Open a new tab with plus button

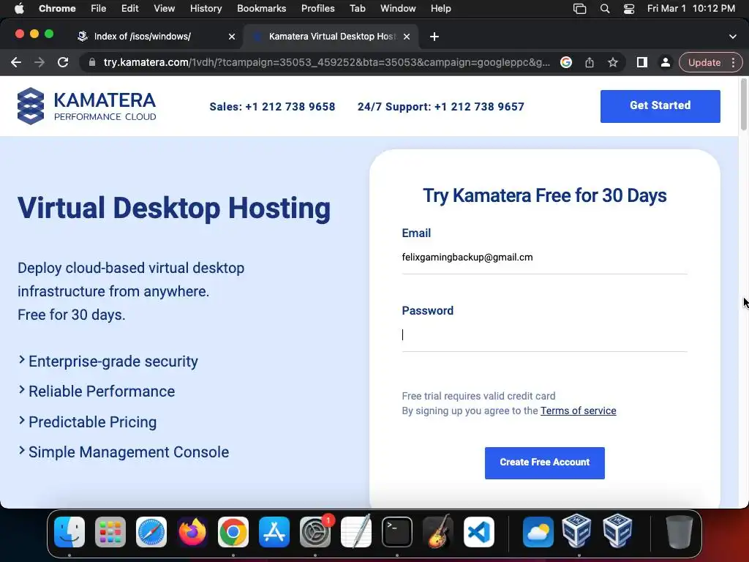click(434, 37)
